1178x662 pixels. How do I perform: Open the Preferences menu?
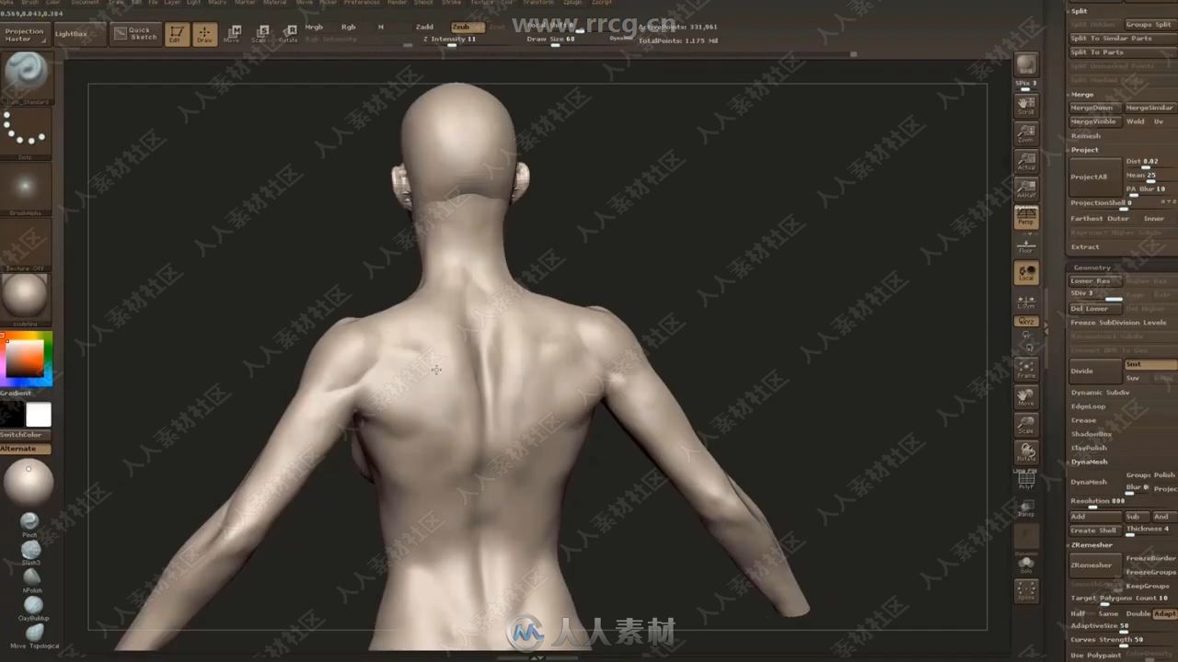coord(362,3)
